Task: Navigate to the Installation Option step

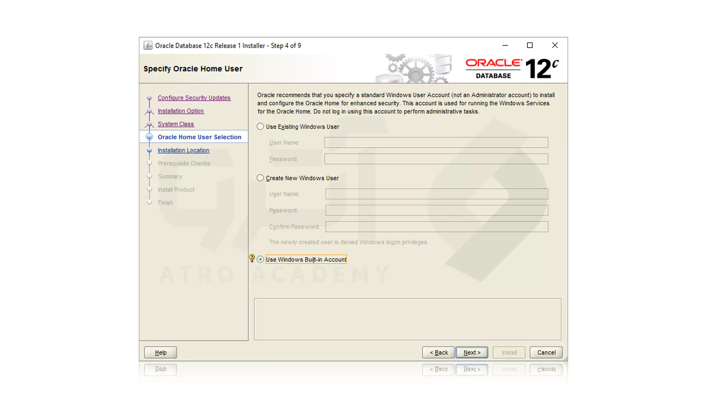Action: (x=180, y=111)
